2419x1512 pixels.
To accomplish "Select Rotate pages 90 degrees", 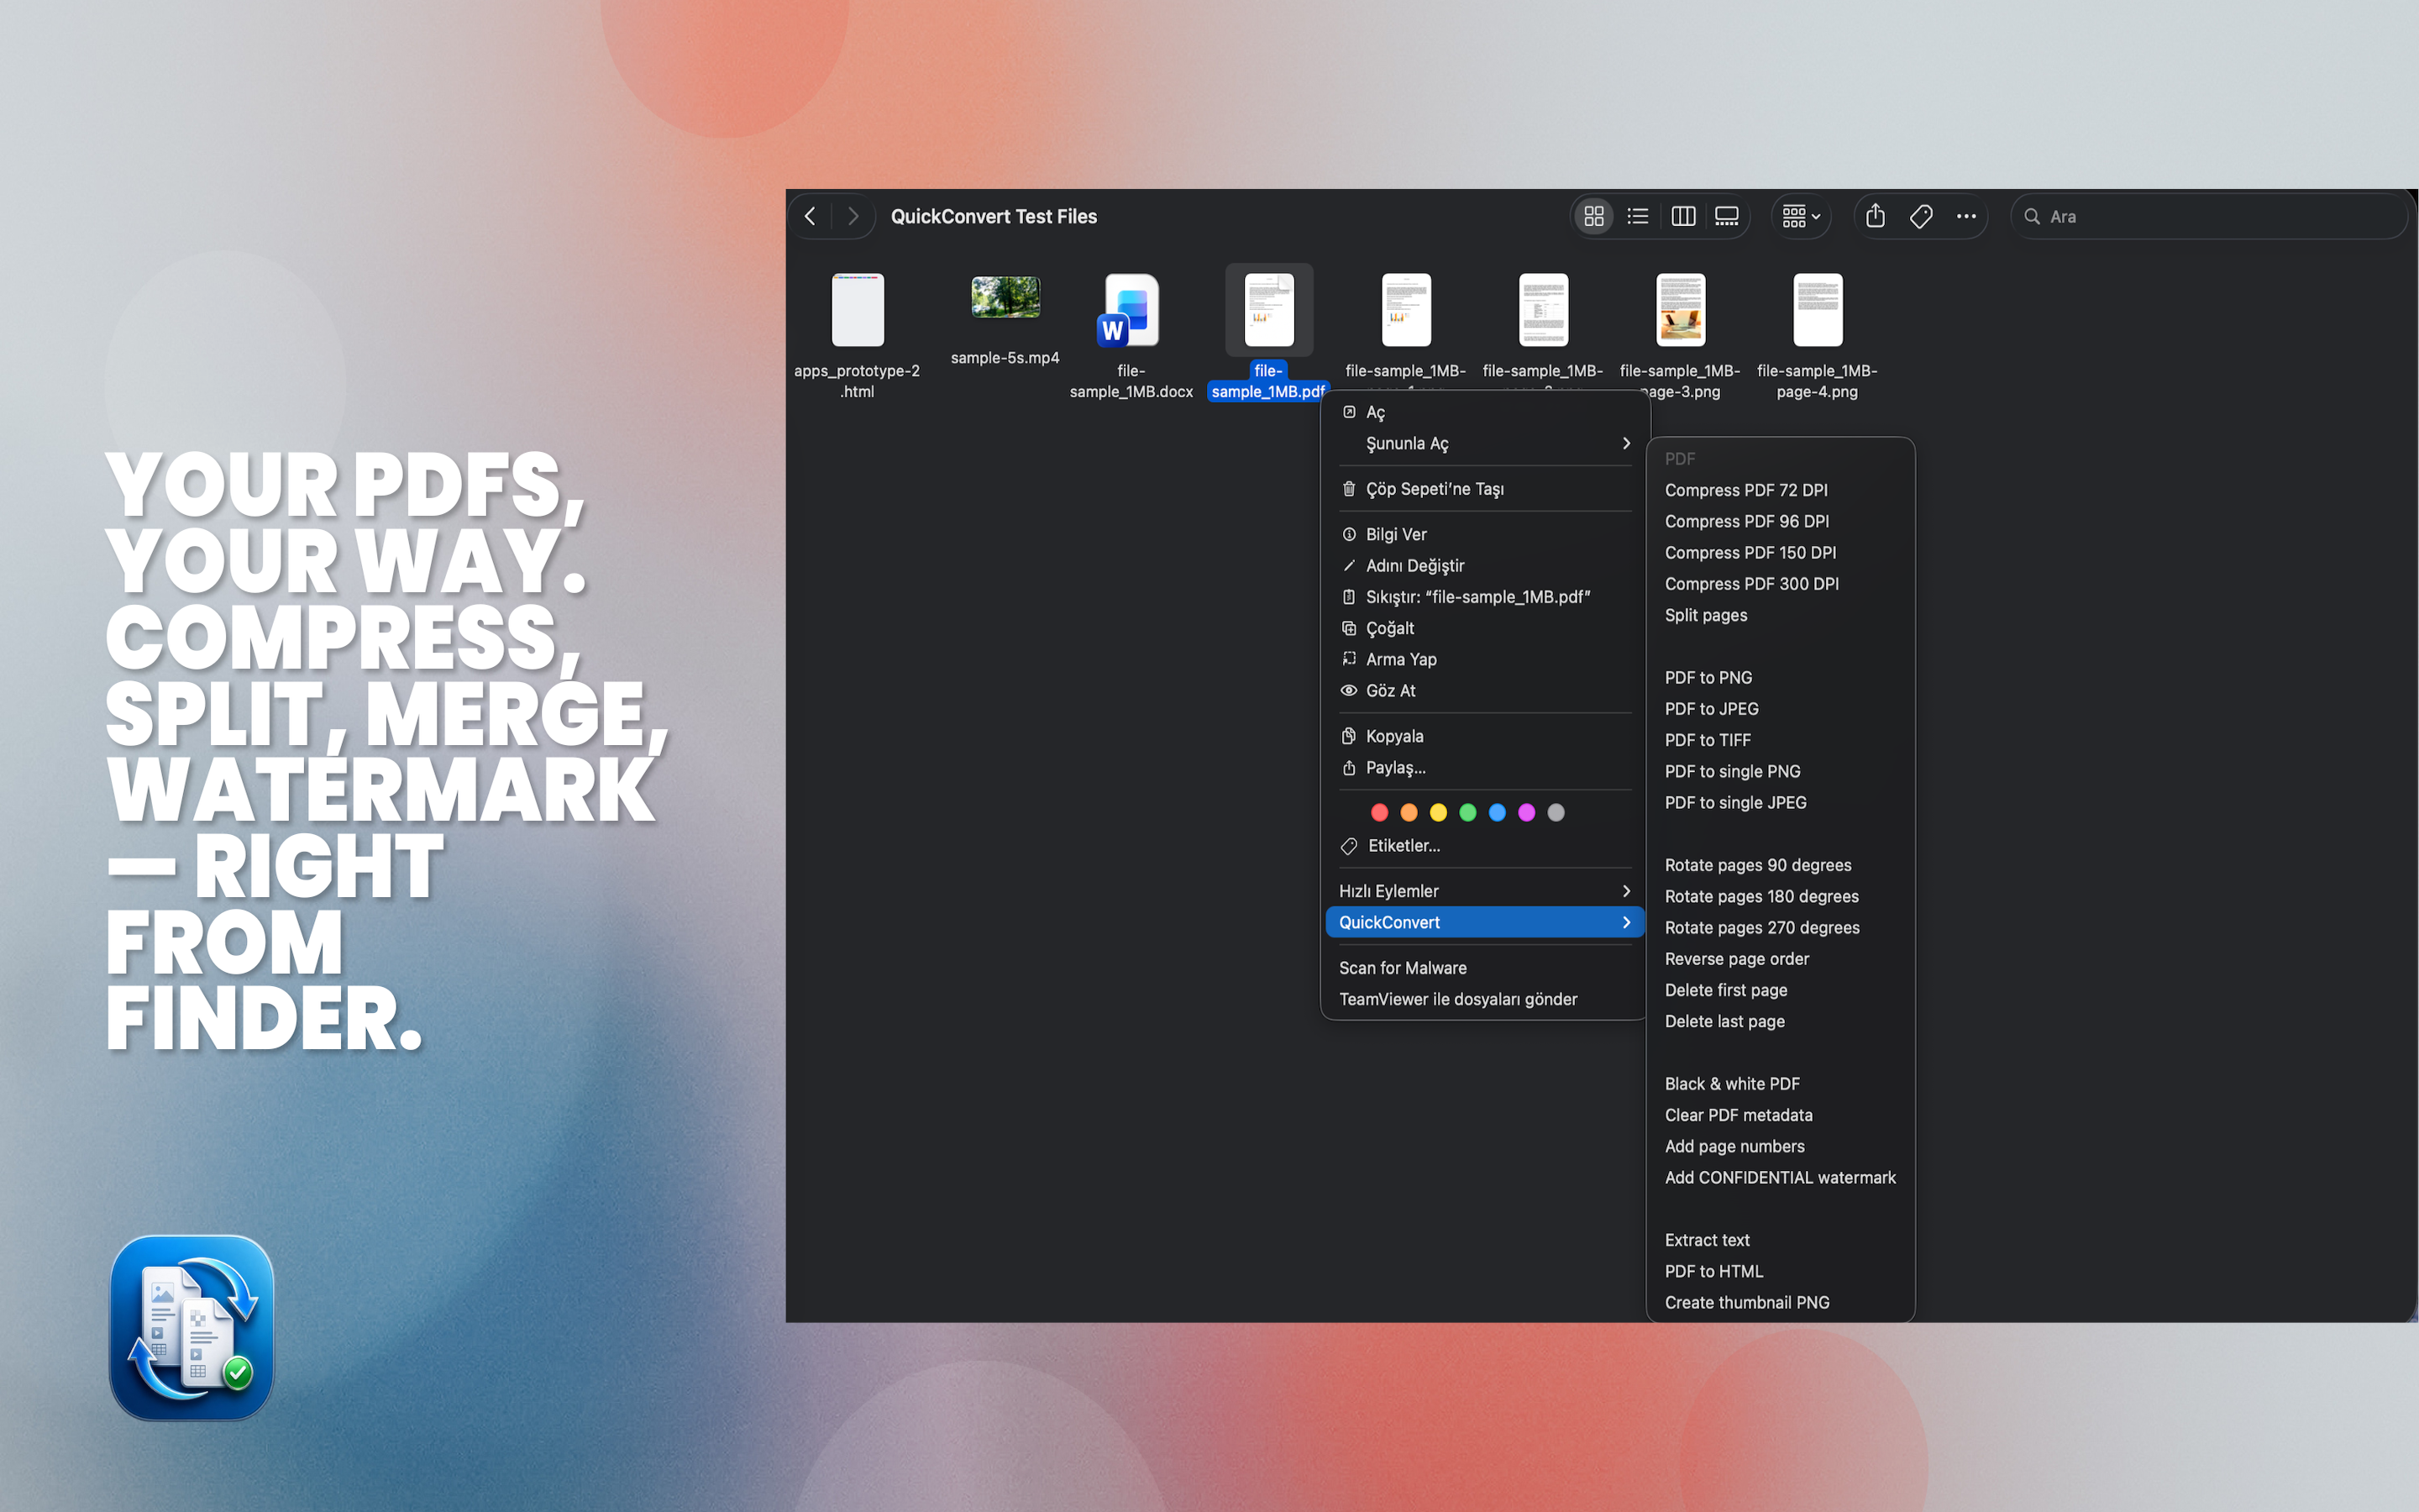I will coord(1781,865).
